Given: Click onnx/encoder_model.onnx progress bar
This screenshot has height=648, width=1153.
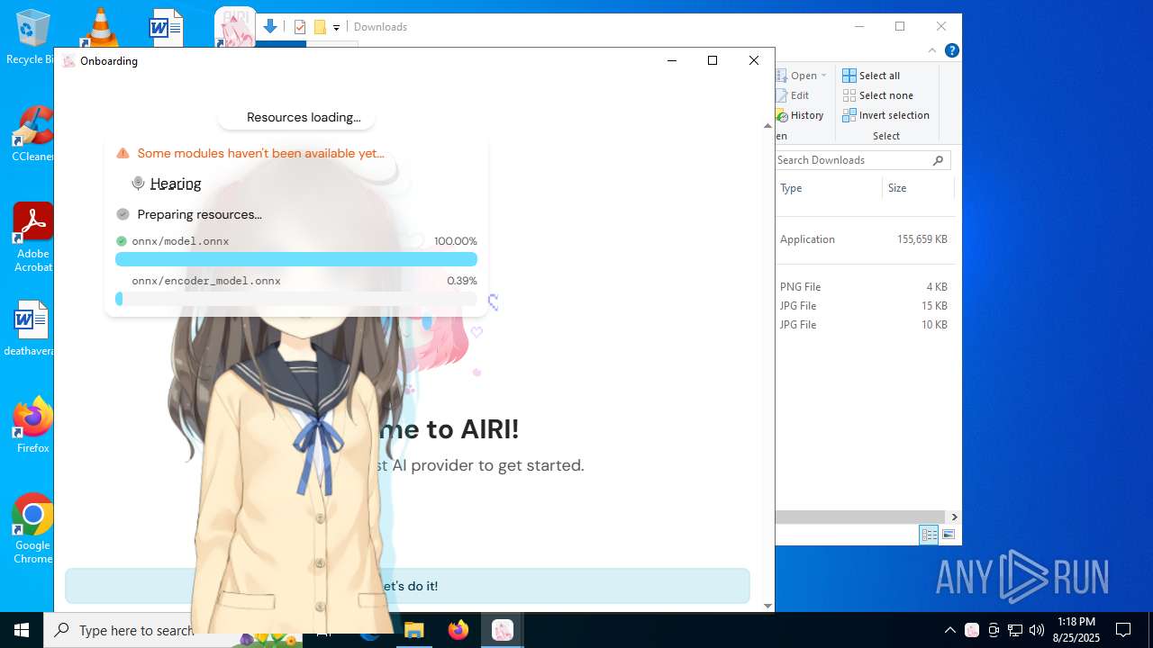Looking at the screenshot, I should [x=296, y=299].
